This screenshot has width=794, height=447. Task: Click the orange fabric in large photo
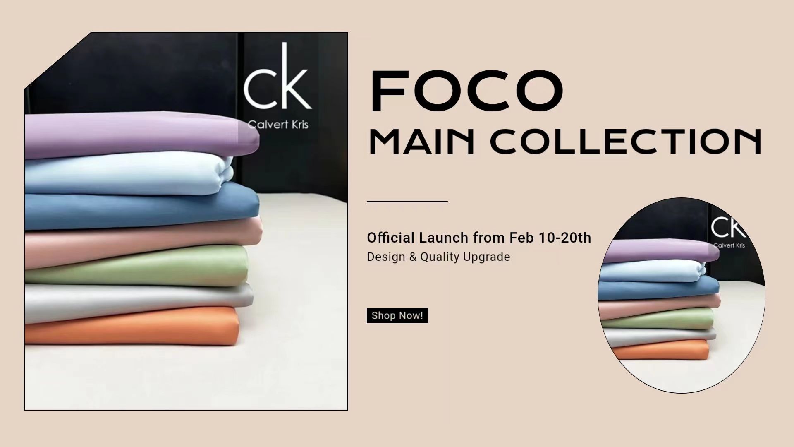[x=132, y=328]
